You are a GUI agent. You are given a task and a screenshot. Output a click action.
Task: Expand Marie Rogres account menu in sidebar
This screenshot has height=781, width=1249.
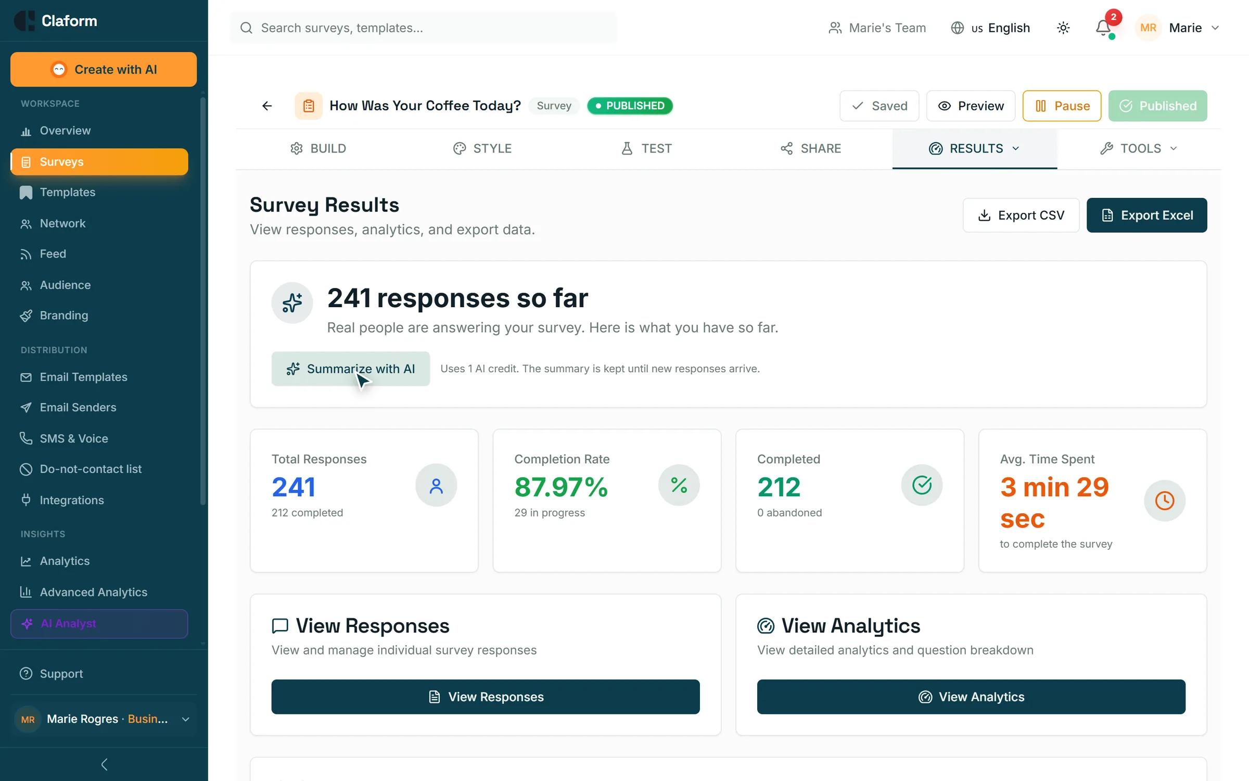click(x=103, y=719)
